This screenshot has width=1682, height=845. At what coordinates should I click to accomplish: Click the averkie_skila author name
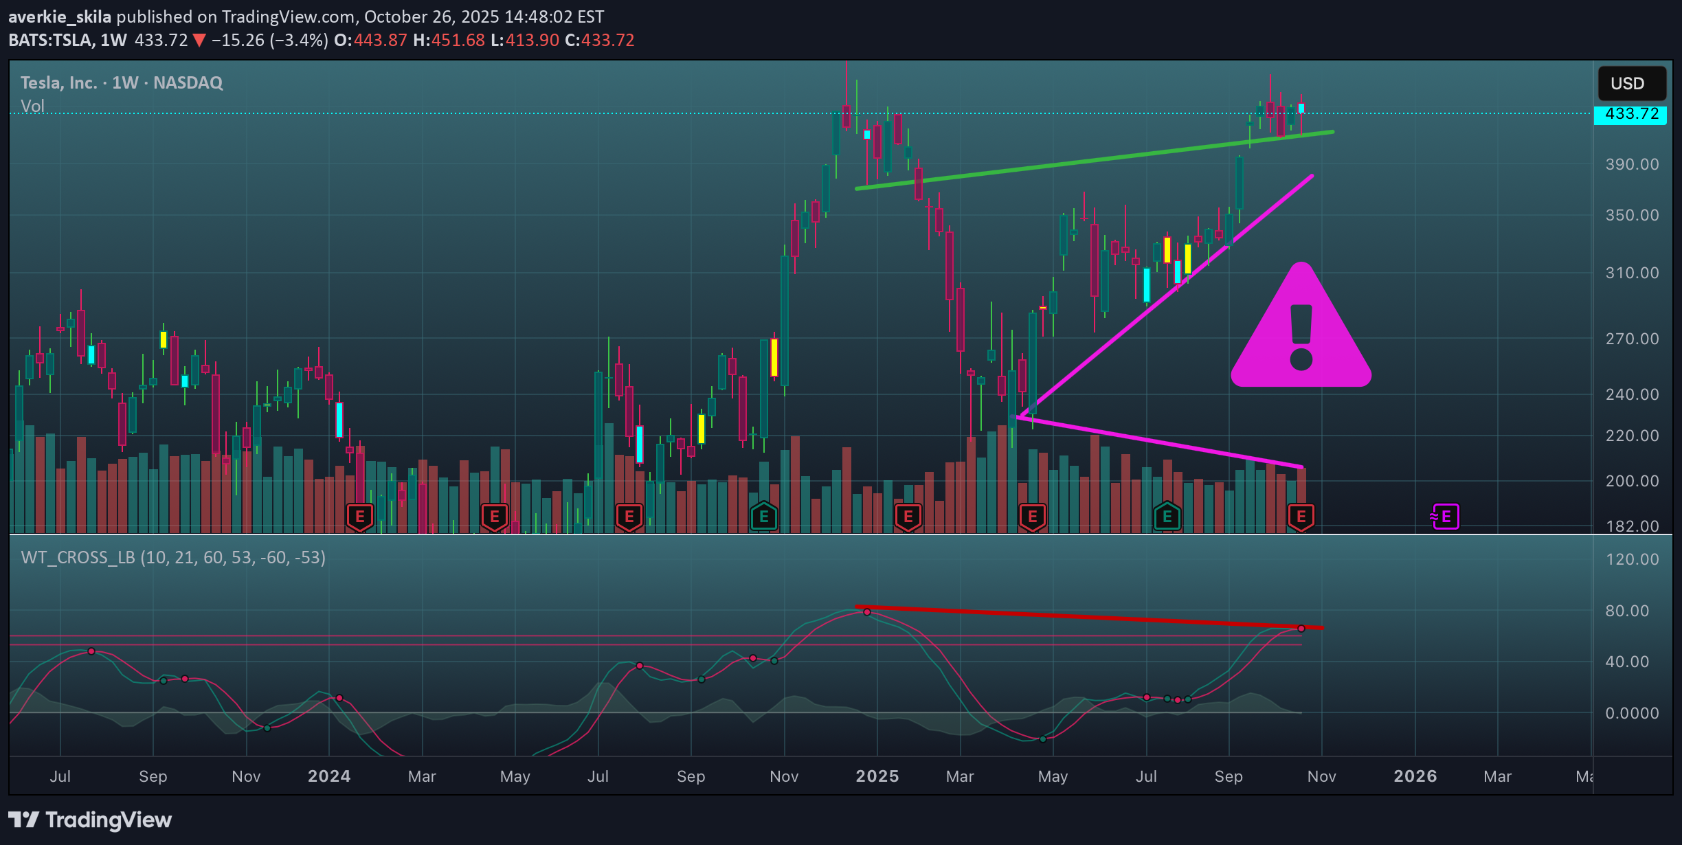click(x=59, y=16)
